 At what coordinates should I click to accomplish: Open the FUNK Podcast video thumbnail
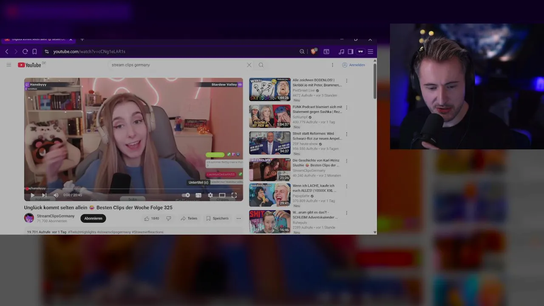tap(270, 116)
